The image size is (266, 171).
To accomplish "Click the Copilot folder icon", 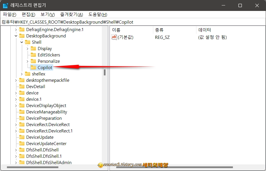I will point(33,68).
